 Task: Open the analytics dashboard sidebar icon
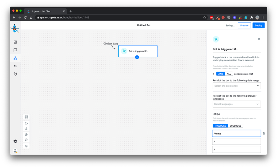click(15, 42)
